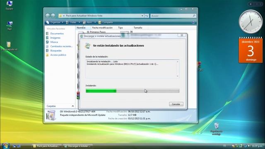The width and height of the screenshot is (265, 149).
Task: Open Documentos in favorite links
Action: point(57,34)
